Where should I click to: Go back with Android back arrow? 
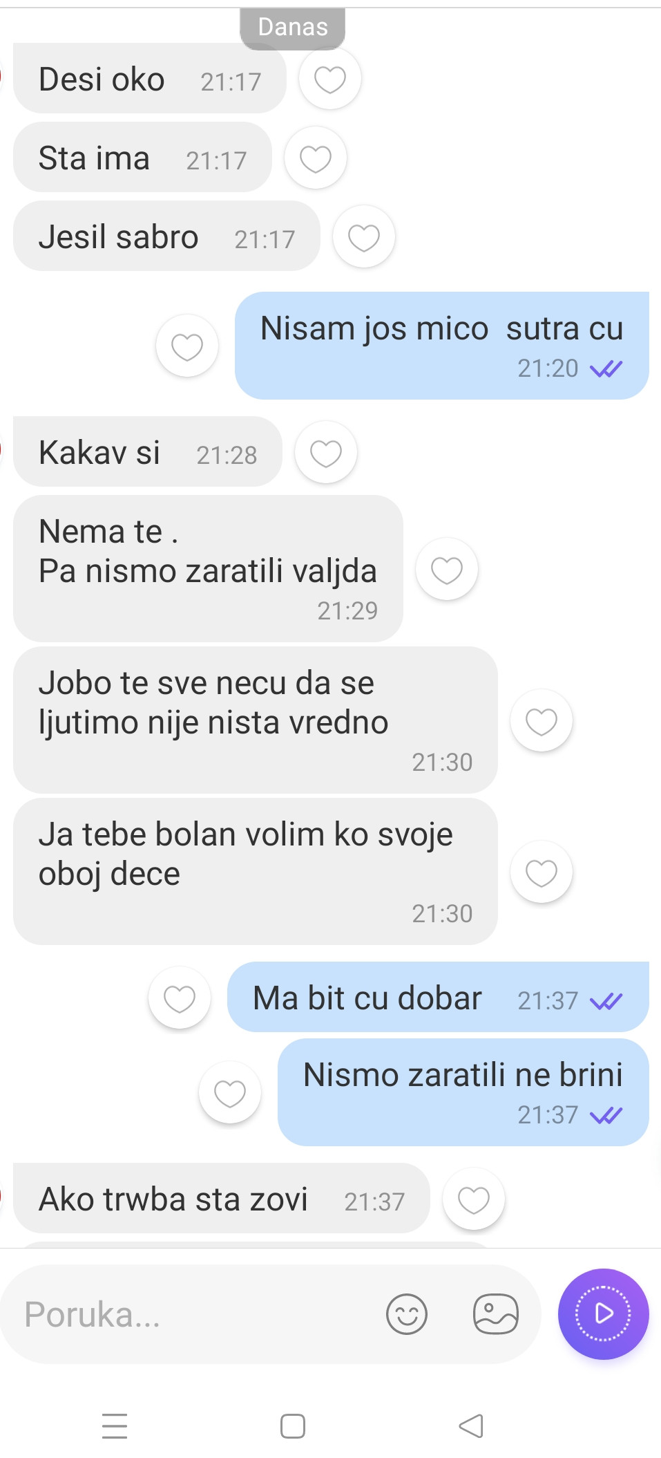click(x=471, y=1426)
